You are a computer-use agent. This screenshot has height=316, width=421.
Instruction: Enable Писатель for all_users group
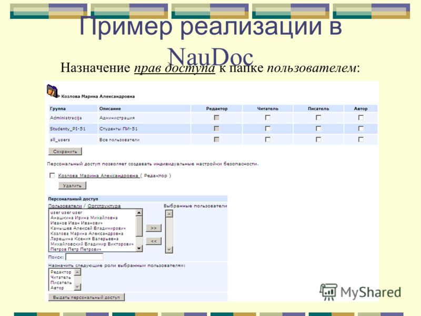click(x=318, y=140)
